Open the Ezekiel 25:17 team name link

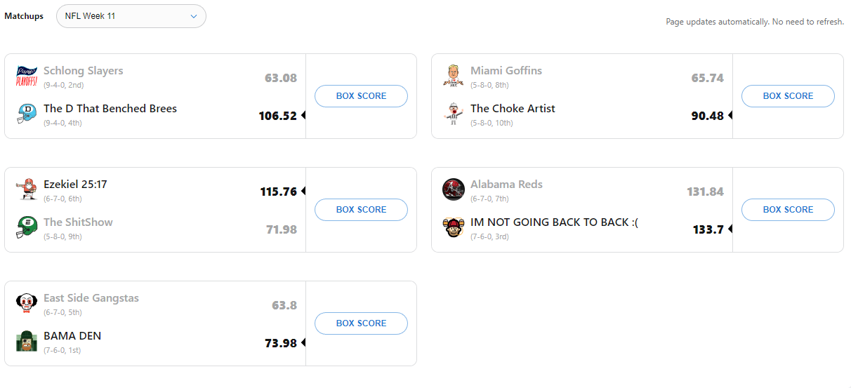75,185
